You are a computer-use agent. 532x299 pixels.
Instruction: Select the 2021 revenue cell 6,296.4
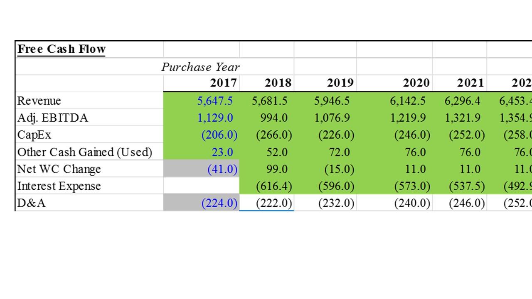click(x=460, y=100)
